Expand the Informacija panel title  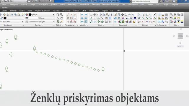pyautogui.click(x=163, y=25)
